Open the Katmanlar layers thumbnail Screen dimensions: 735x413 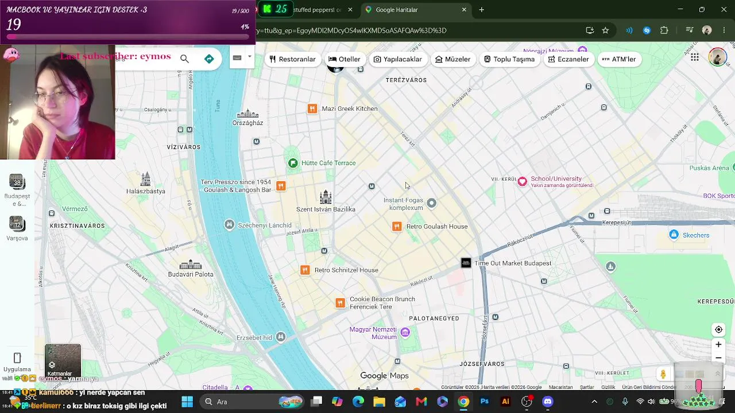(x=63, y=361)
